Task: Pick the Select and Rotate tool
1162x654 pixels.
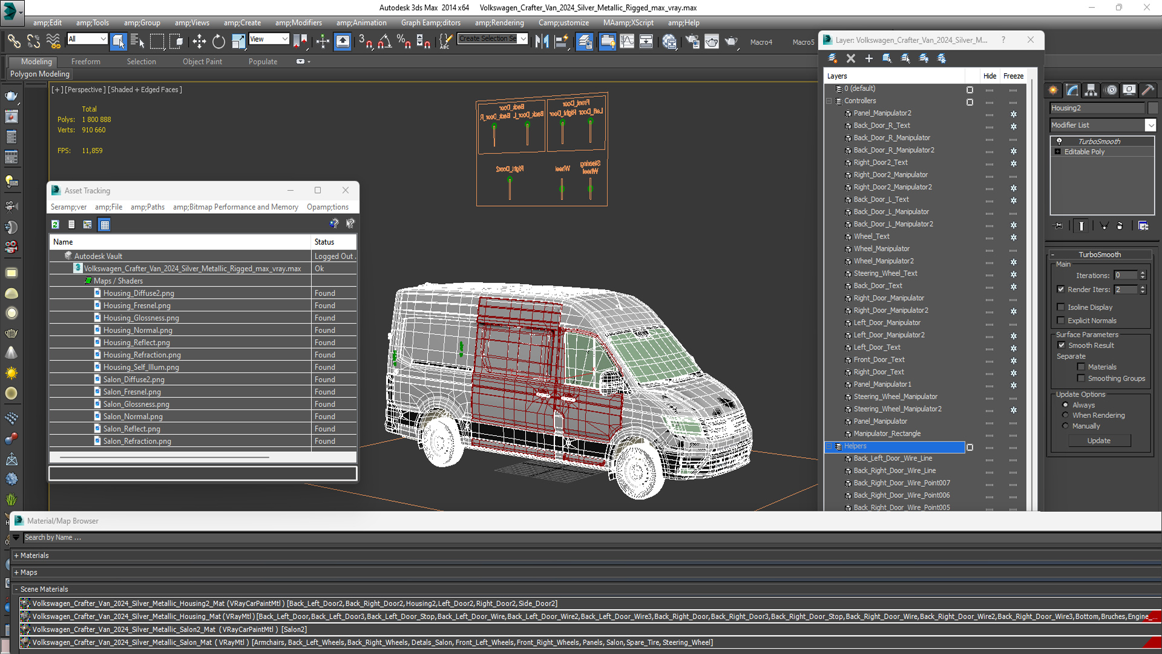Action: pyautogui.click(x=218, y=41)
